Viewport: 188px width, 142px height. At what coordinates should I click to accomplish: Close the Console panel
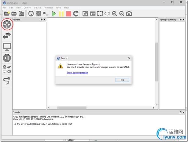(183, 112)
